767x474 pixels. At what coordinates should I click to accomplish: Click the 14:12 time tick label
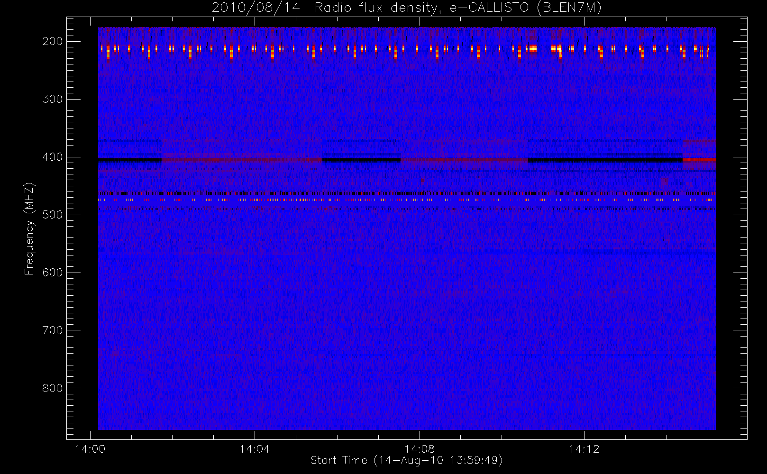click(584, 449)
